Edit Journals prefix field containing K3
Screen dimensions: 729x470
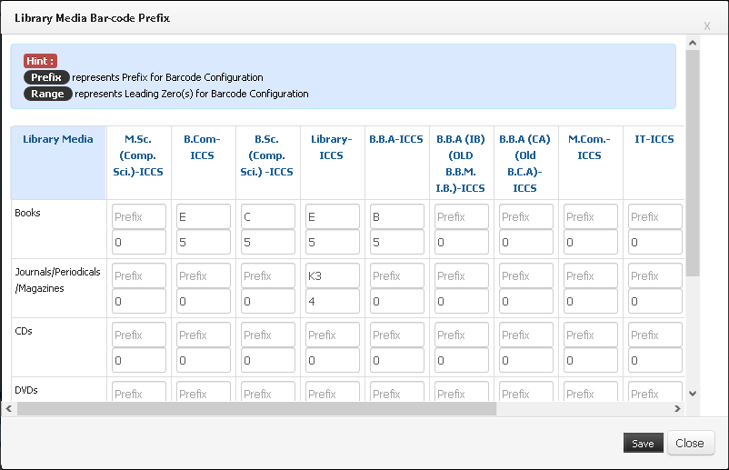coord(333,275)
